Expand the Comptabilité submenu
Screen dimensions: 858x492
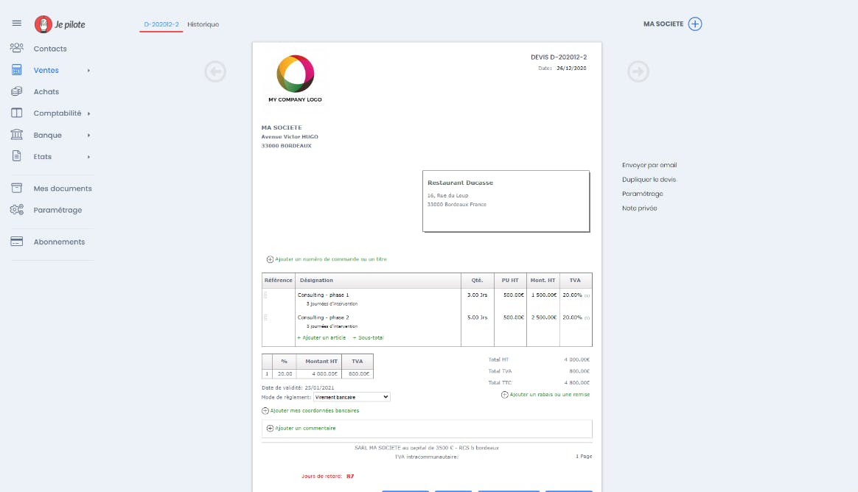click(88, 114)
